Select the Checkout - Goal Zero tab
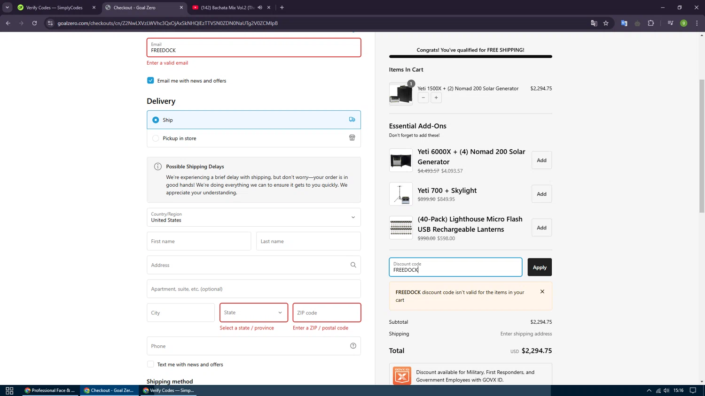The image size is (705, 396). click(134, 8)
